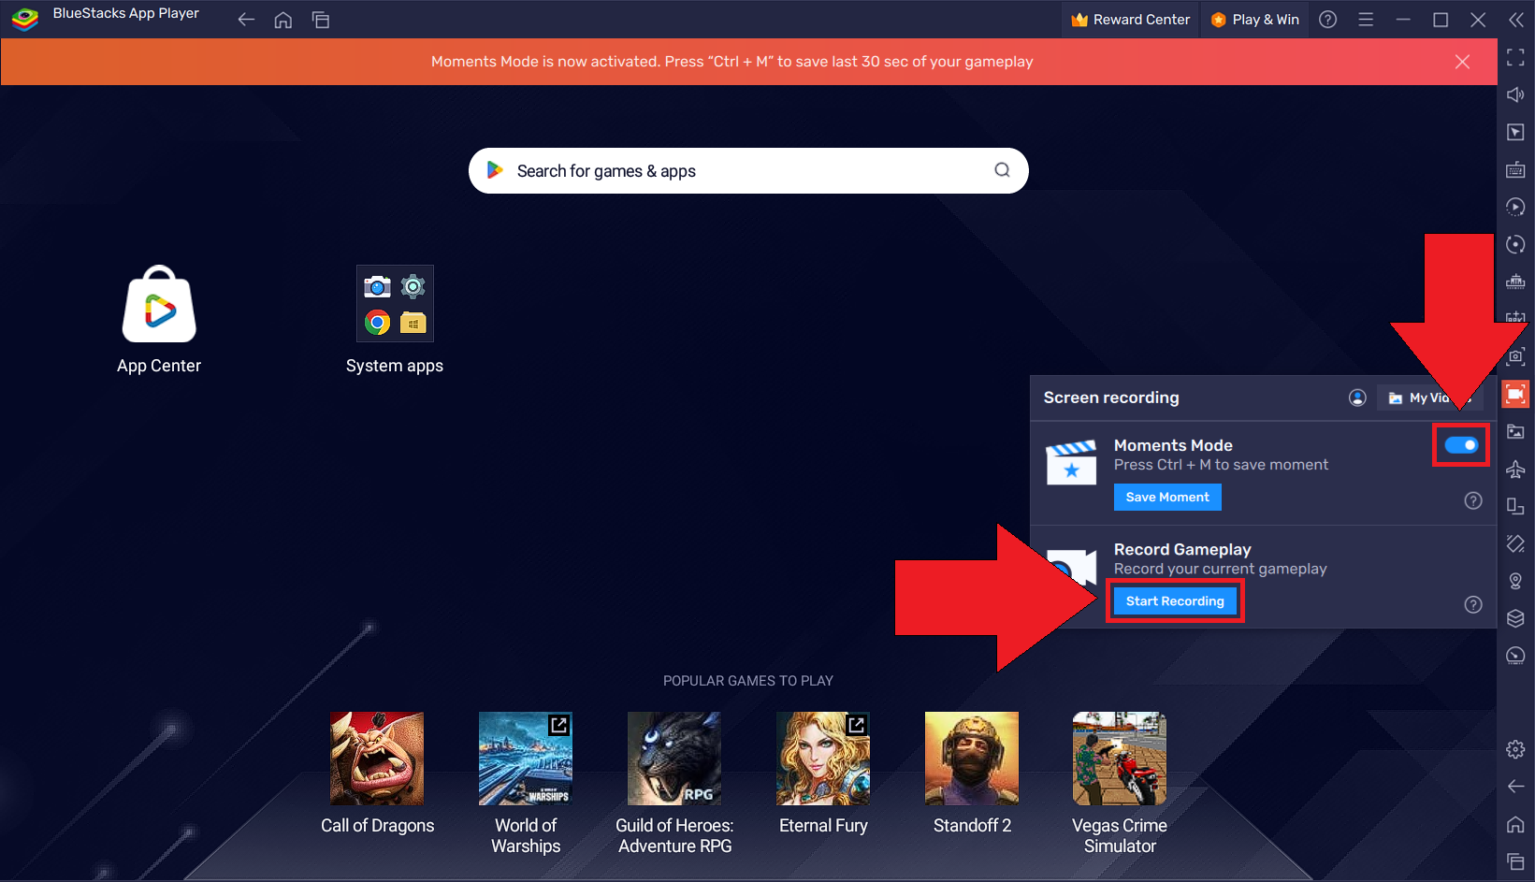The width and height of the screenshot is (1535, 882).
Task: Mute BlueStacks with the volume icon
Action: 1515,94
